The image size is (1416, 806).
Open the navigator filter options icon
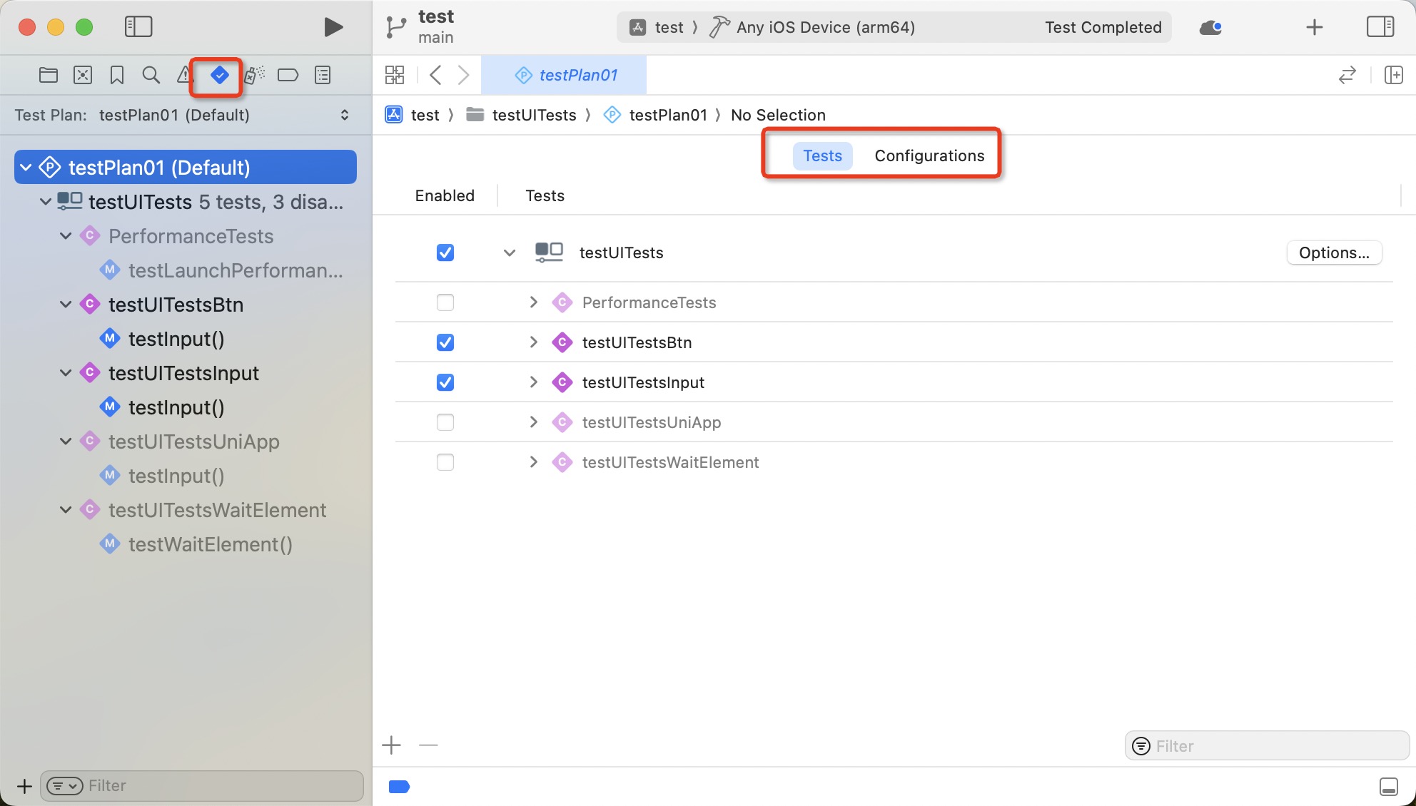65,786
